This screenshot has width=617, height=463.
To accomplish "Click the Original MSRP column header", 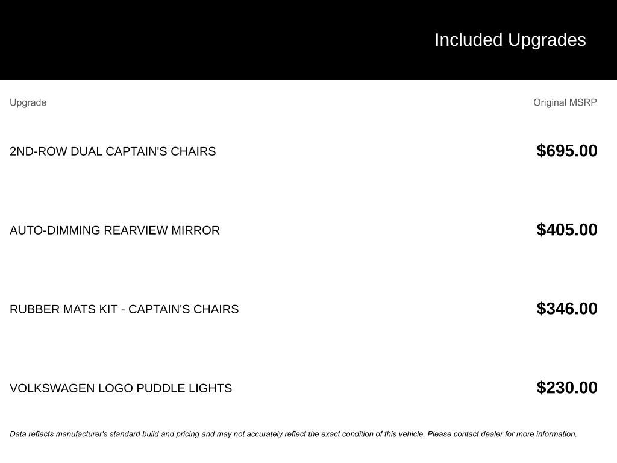I will pyautogui.click(x=565, y=102).
